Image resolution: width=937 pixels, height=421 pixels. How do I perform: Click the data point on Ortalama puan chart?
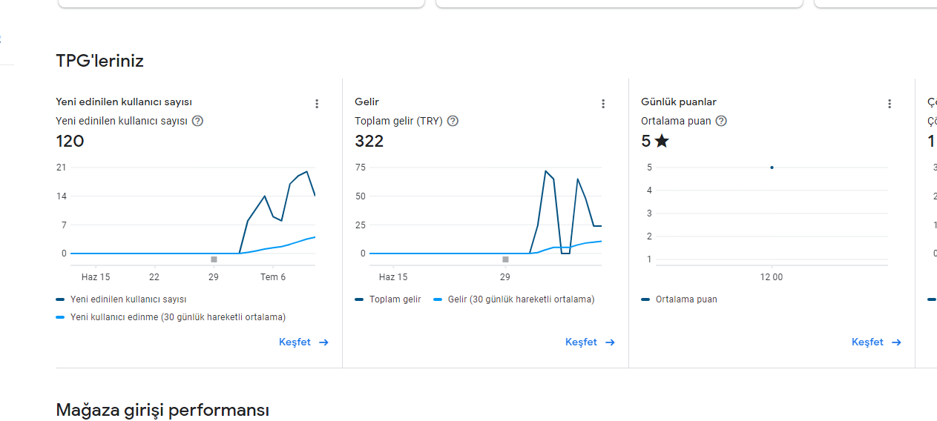(x=772, y=168)
